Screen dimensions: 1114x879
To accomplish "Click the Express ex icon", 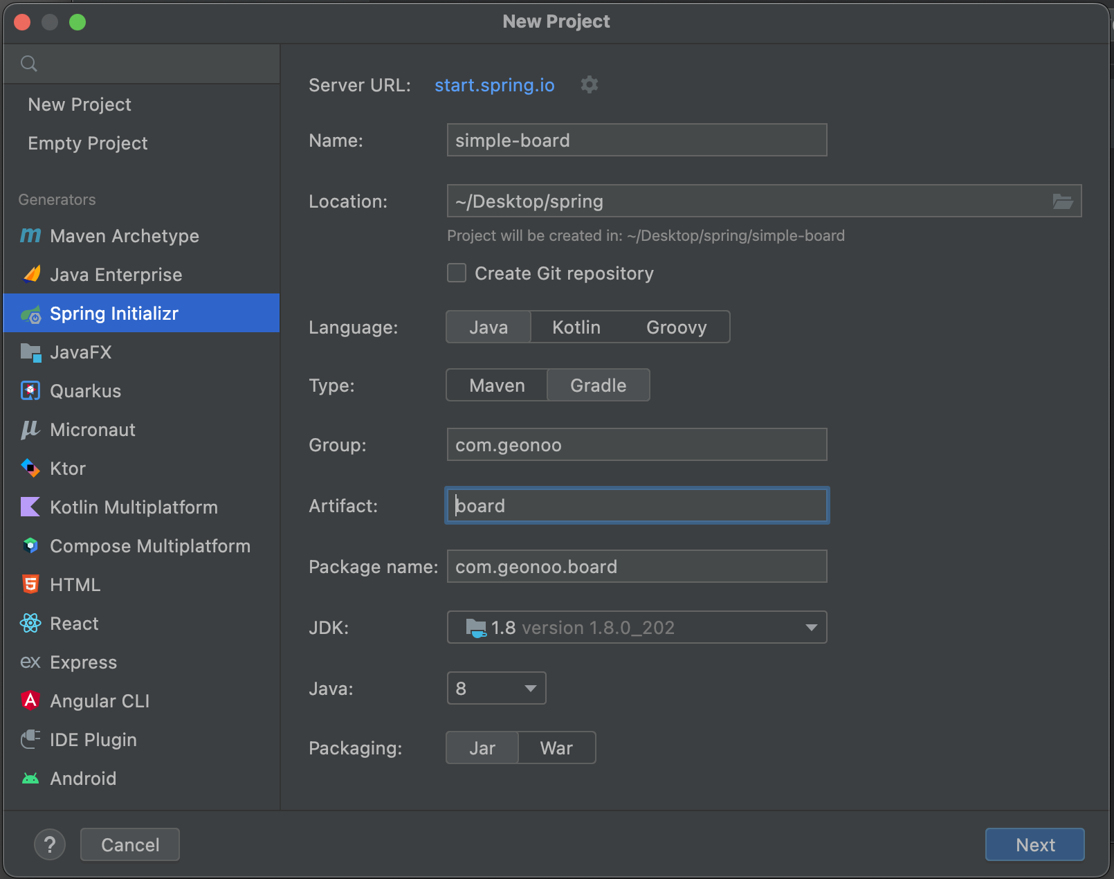I will (30, 662).
